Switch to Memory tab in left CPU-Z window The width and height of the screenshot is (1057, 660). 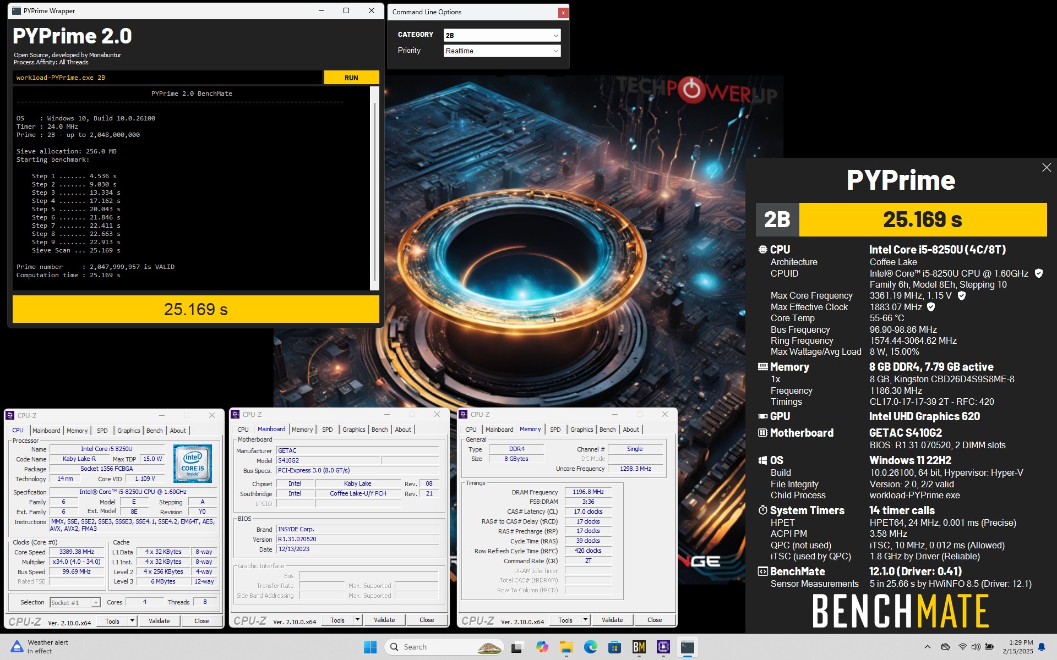77,431
